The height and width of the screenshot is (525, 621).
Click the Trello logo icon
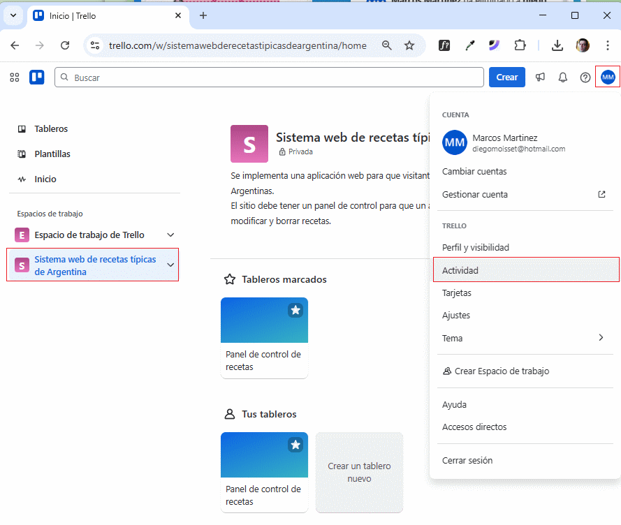pyautogui.click(x=36, y=77)
